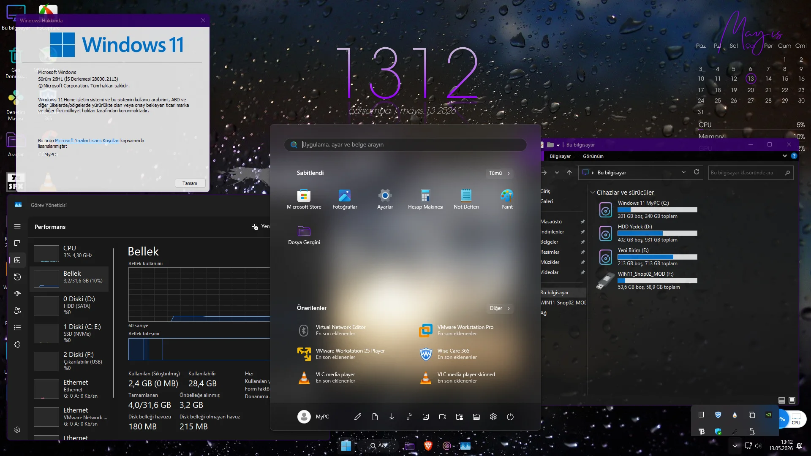The width and height of the screenshot is (811, 456).
Task: Unpin İndirilenler in the Explorer sidebar
Action: [582, 232]
